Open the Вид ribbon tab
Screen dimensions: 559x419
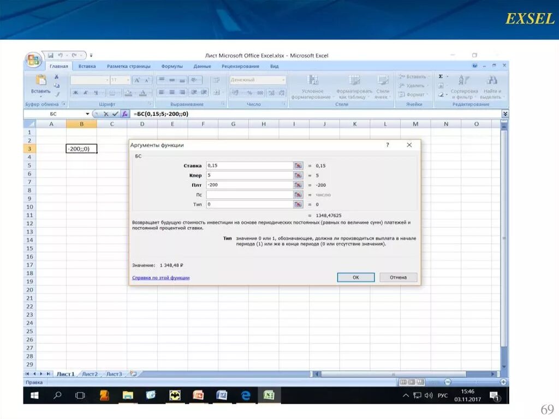click(x=274, y=66)
